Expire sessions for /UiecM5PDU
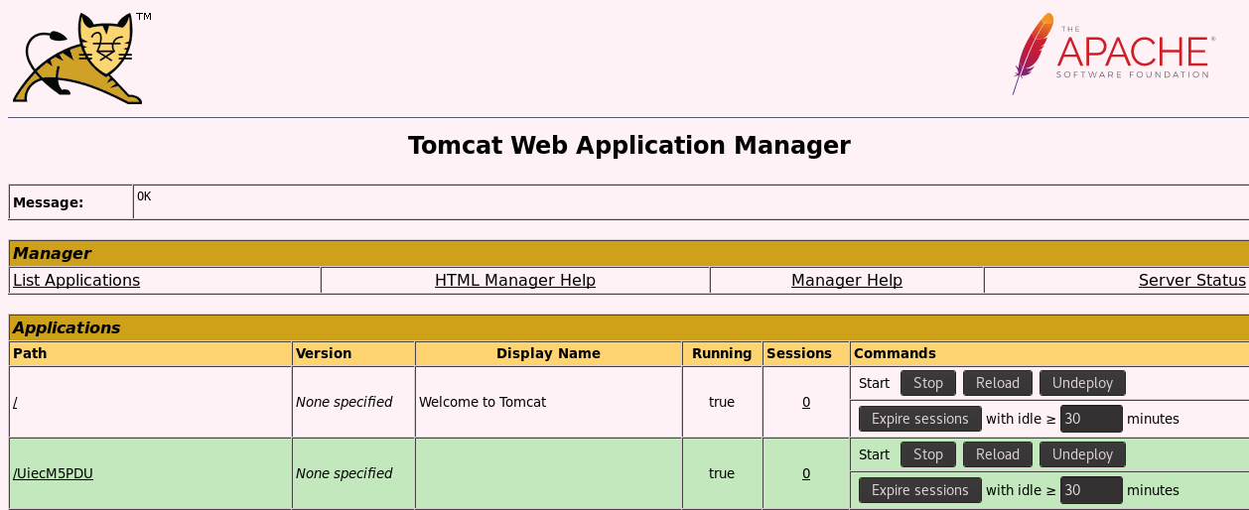Screen dimensions: 1249x510 point(920,490)
